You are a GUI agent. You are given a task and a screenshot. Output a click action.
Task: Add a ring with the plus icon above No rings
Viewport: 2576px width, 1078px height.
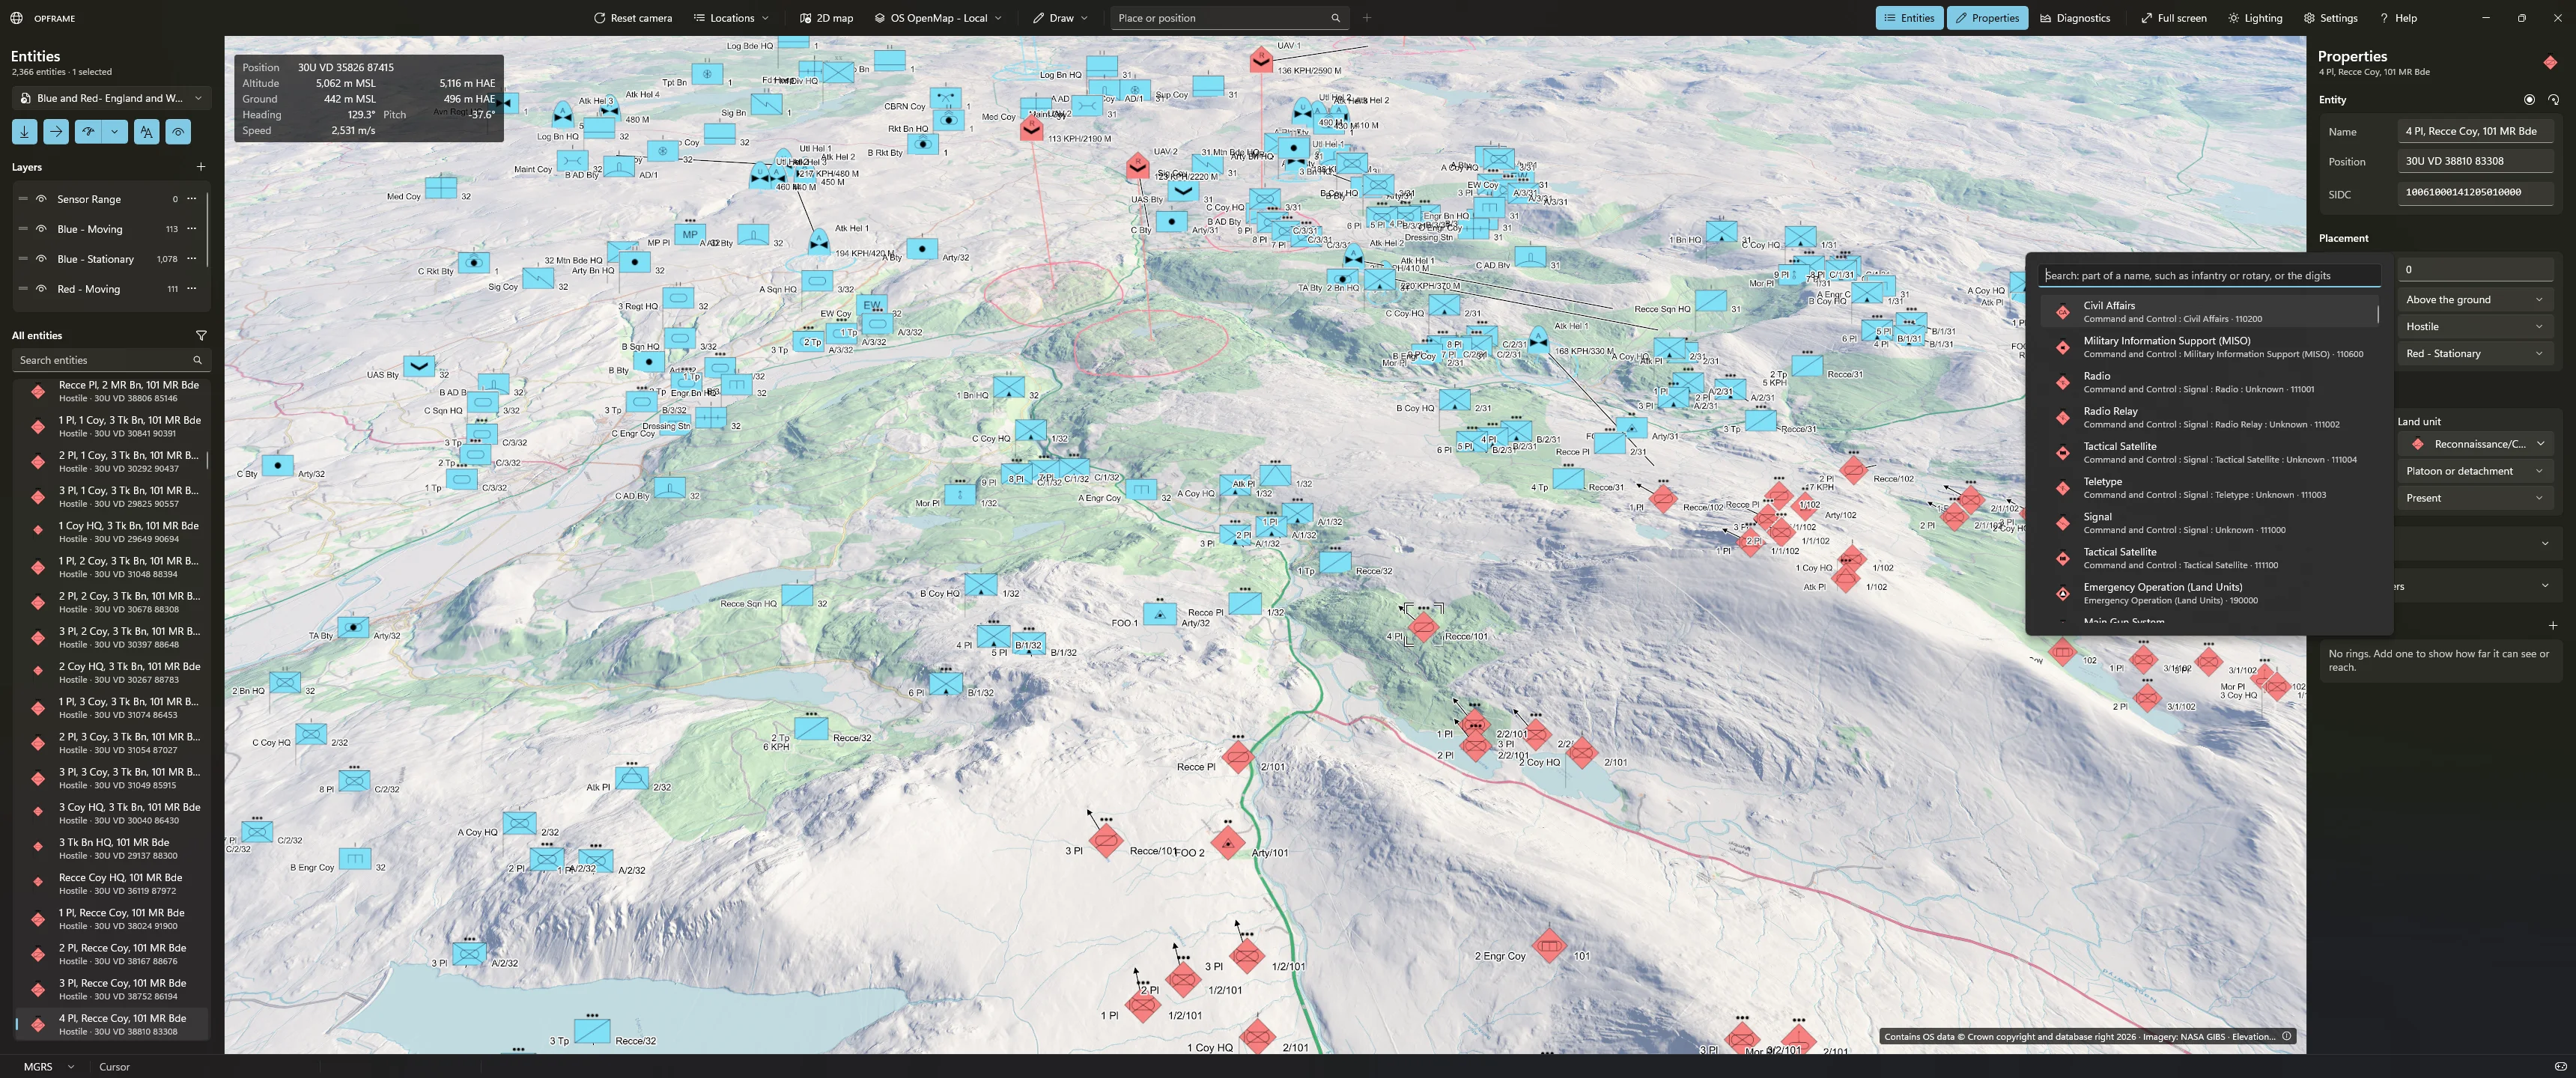click(x=2553, y=625)
